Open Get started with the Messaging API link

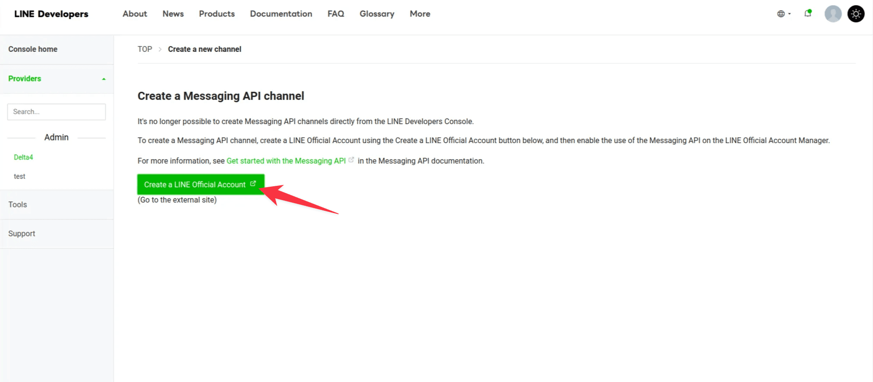286,161
